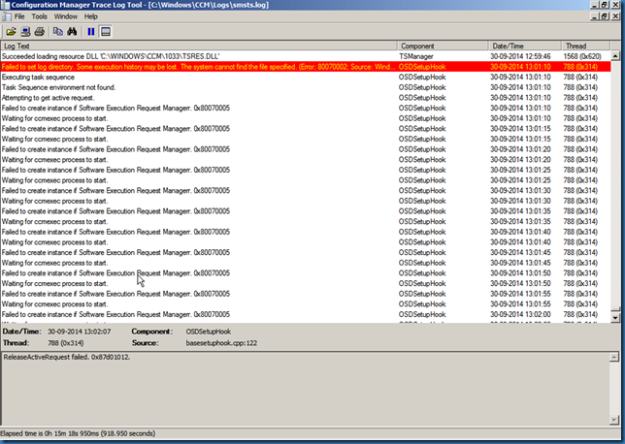The width and height of the screenshot is (625, 444).
Task: Click the details pane '788 (0x314)' thread value
Action: (x=66, y=343)
